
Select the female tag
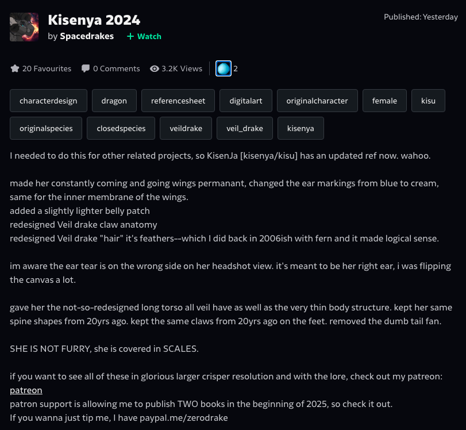[384, 101]
